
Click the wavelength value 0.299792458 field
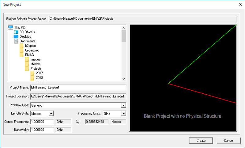[x=97, y=122]
